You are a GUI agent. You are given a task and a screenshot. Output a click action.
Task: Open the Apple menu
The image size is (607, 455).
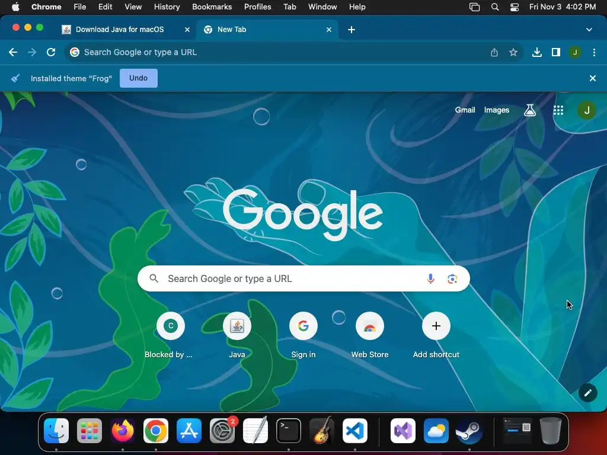tap(15, 7)
